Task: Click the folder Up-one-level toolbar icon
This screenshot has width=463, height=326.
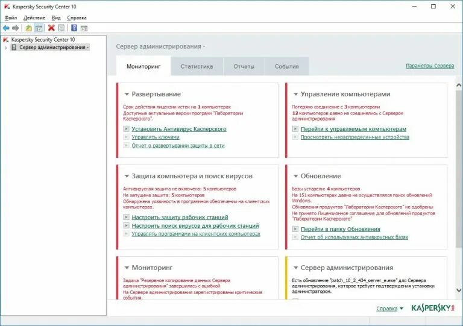Action: coord(29,28)
